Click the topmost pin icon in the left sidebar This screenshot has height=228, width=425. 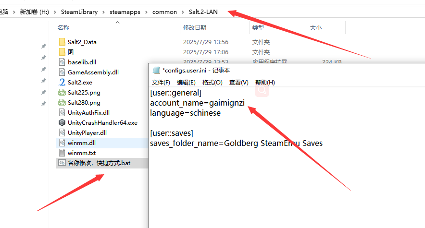(x=44, y=46)
